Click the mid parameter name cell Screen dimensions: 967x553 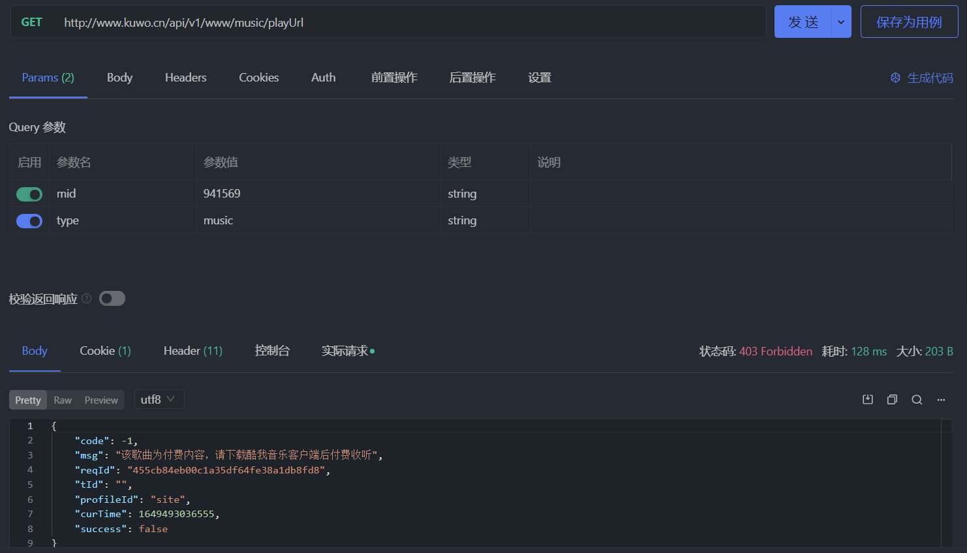pos(123,194)
